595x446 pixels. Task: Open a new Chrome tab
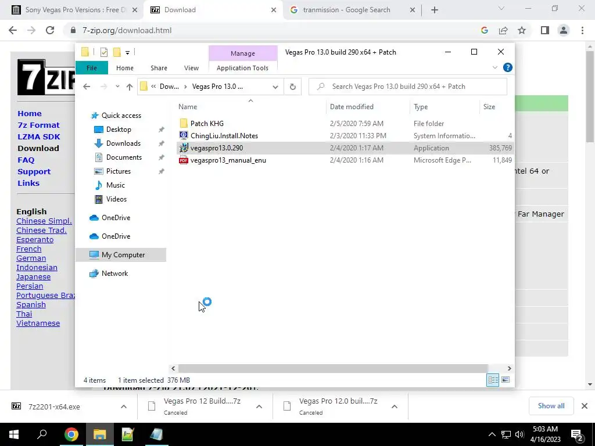tap(435, 10)
